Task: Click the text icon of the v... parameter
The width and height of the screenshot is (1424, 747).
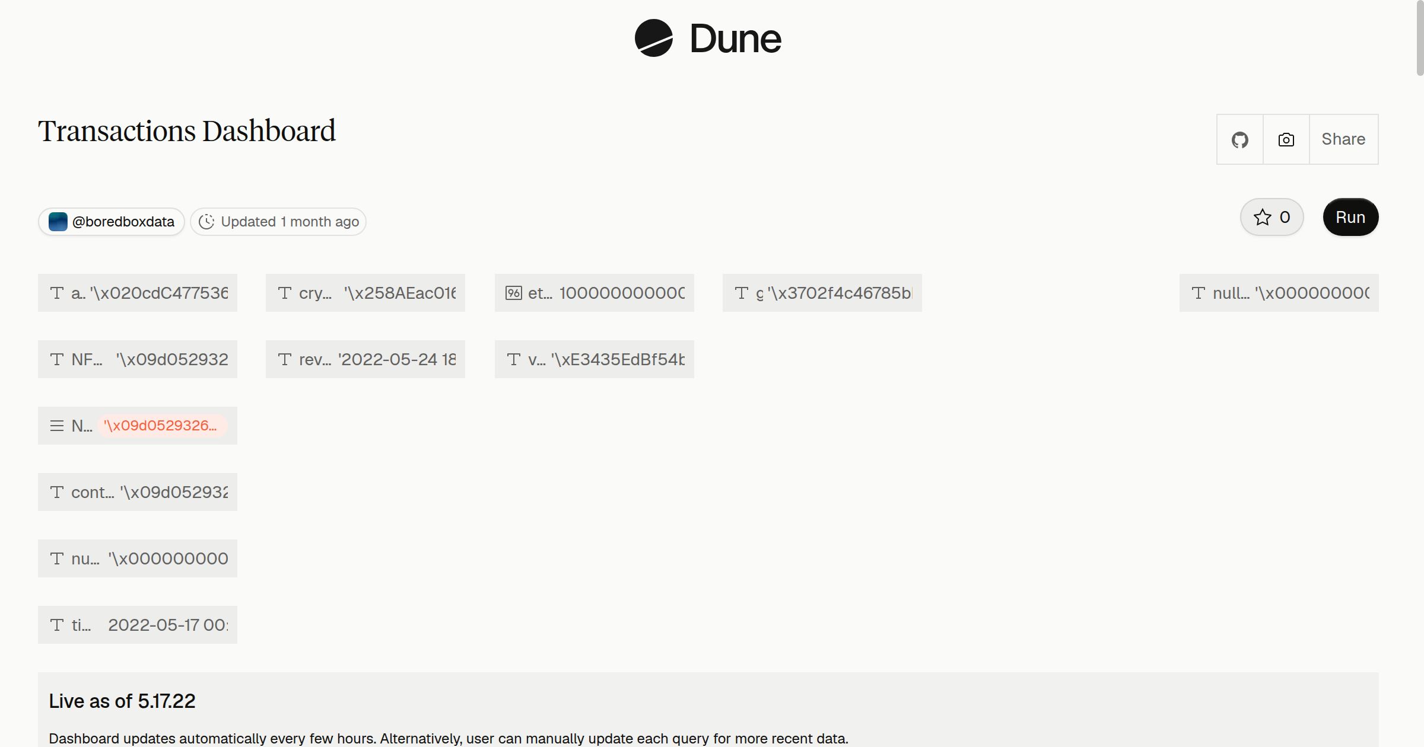Action: coord(514,359)
